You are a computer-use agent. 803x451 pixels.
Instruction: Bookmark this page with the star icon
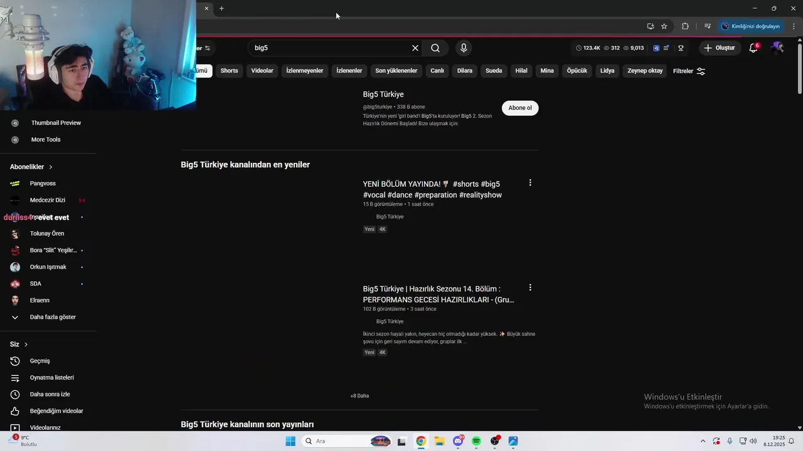[664, 26]
